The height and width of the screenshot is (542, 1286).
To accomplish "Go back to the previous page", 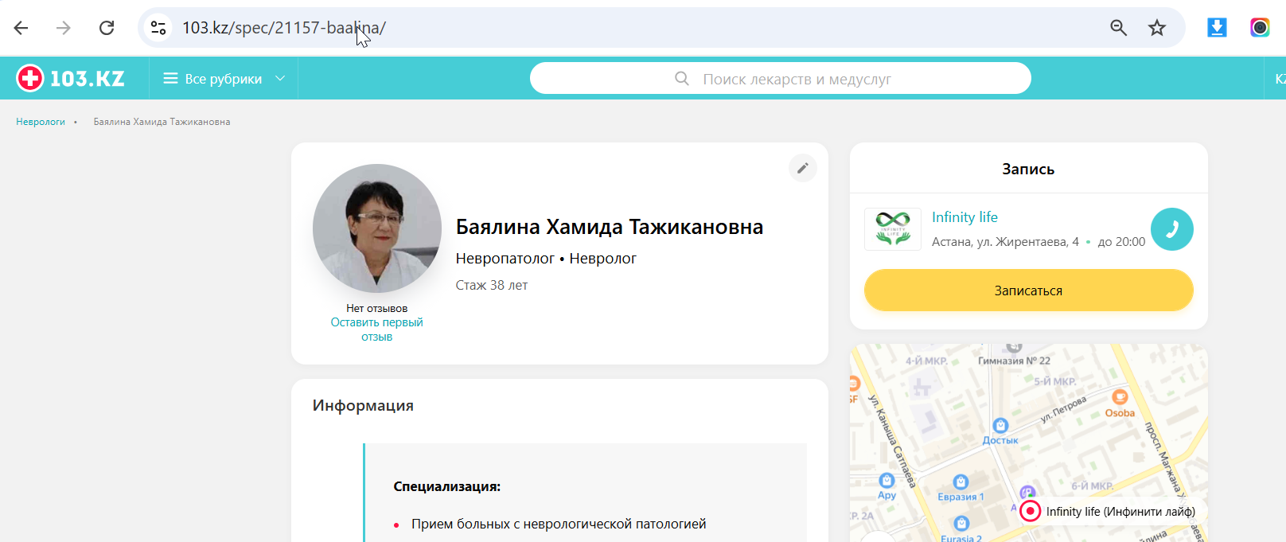I will (21, 28).
